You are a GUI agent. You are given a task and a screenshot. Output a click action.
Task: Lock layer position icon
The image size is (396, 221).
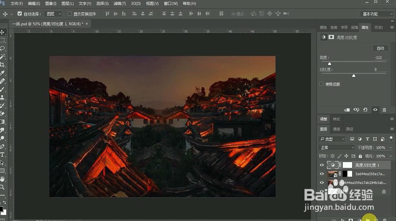[346, 156]
